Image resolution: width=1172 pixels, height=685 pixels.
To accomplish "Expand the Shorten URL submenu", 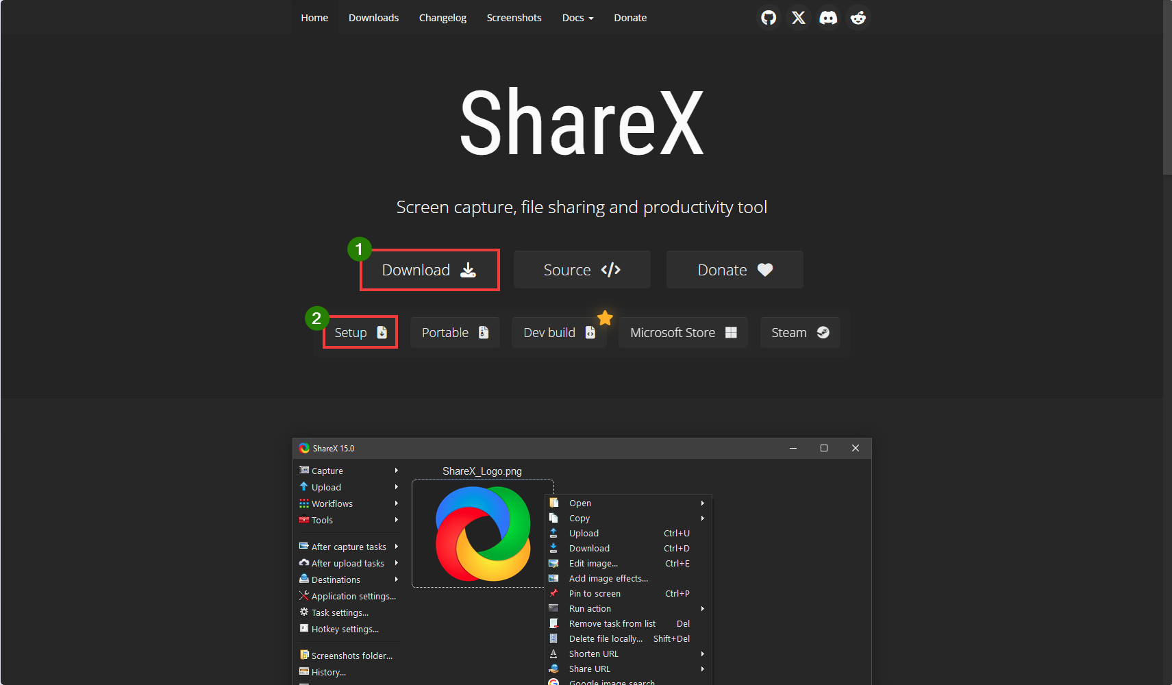I will coord(628,653).
